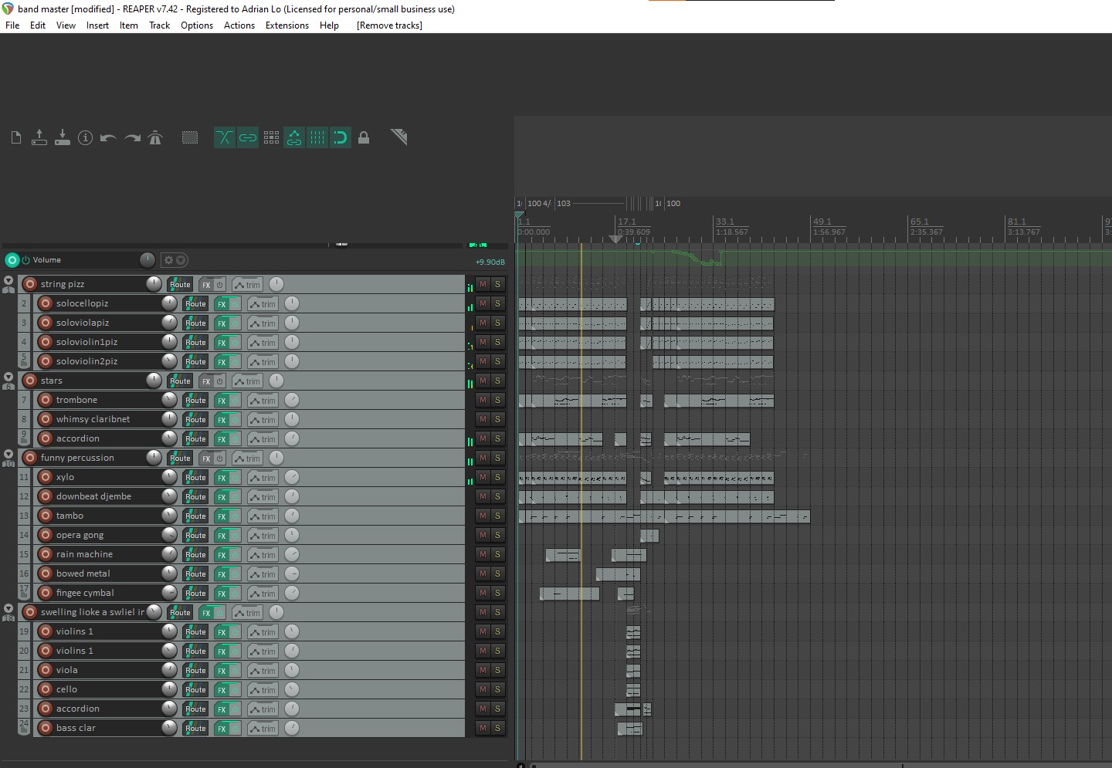Solo the funny percussion folder
1112x768 pixels.
(497, 458)
